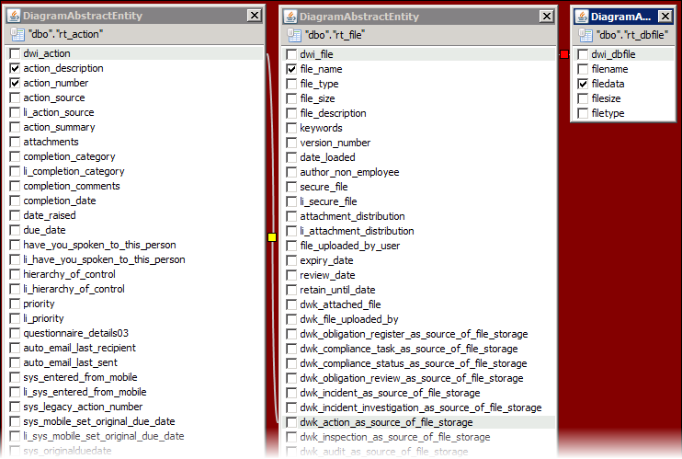This screenshot has width=682, height=459.
Task: Click the table icon beside "dbo"."rt_dbfile"
Action: pos(585,35)
